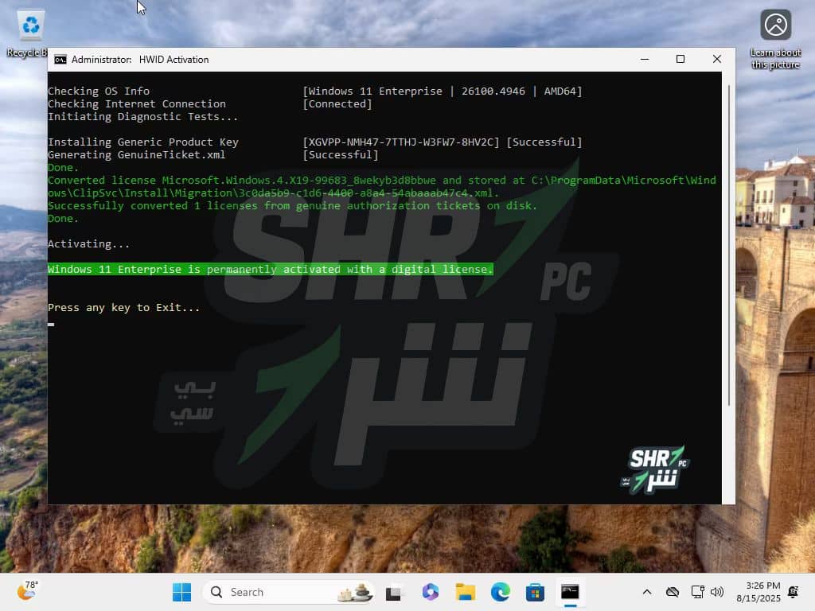Click the generic product key XGVPP-NMH47 text
Viewport: 815px width, 611px height.
(x=401, y=142)
